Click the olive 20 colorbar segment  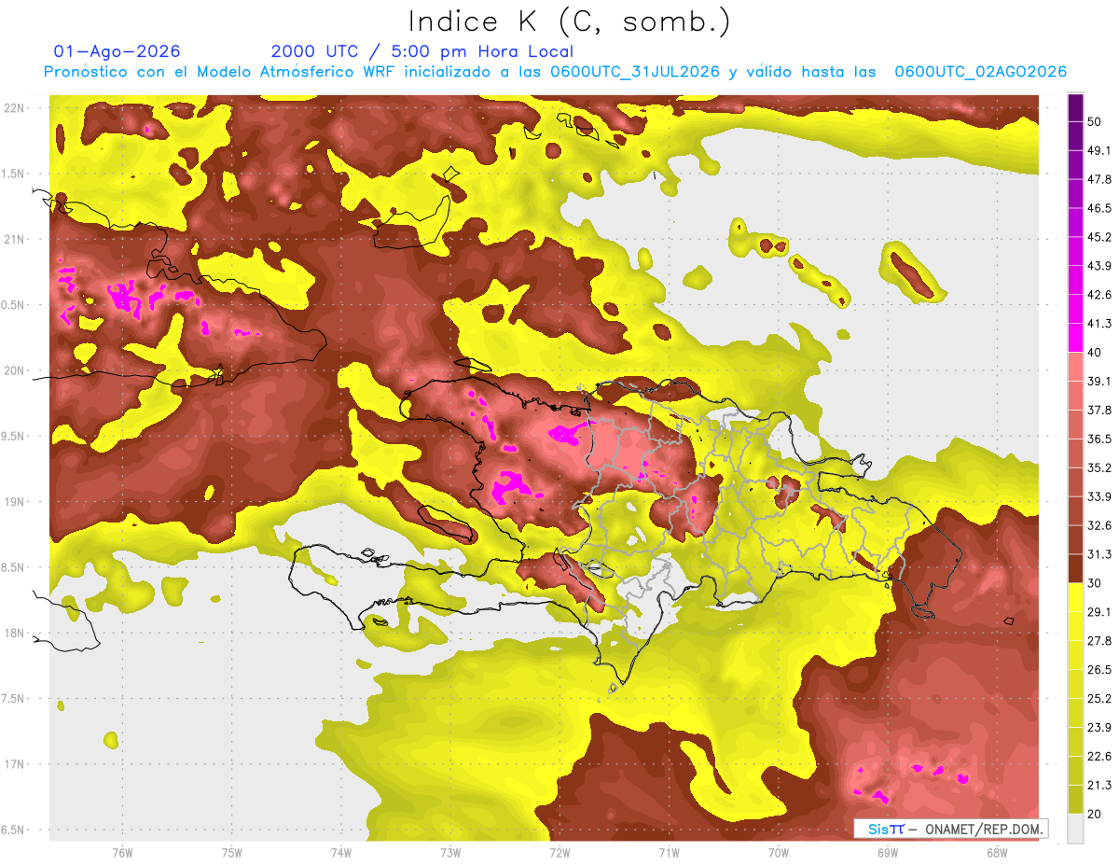coord(1075,799)
